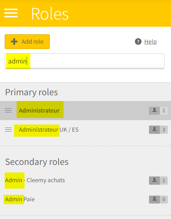Open the Admin - Cleemy achats role
The width and height of the screenshot is (171, 219).
click(35, 180)
